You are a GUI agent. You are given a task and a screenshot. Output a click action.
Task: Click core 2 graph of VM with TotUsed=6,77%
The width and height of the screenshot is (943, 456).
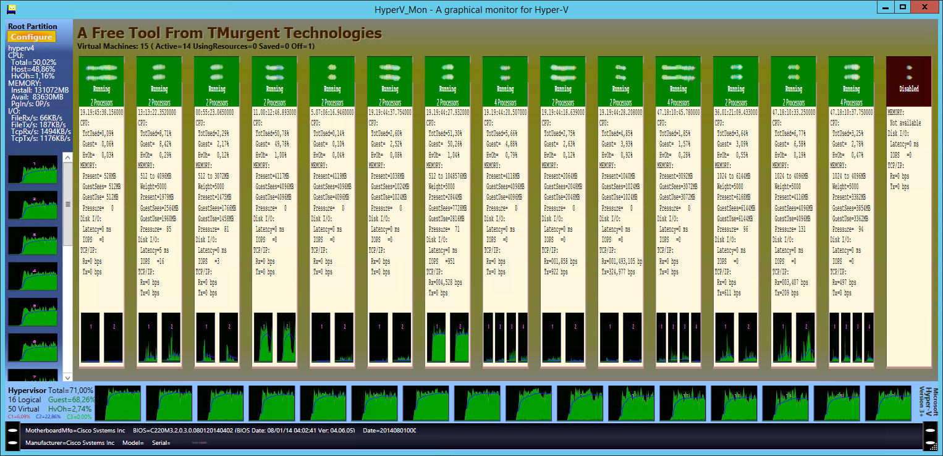(x=805, y=337)
